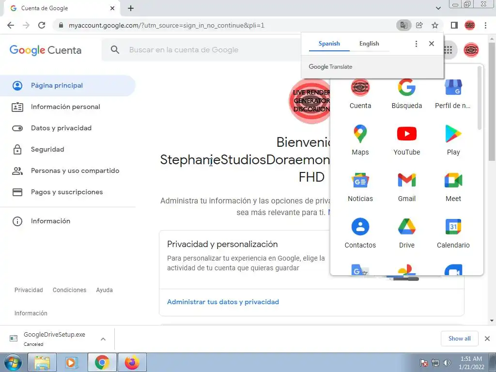Click the address bar URL
The image size is (496, 372).
(x=167, y=25)
